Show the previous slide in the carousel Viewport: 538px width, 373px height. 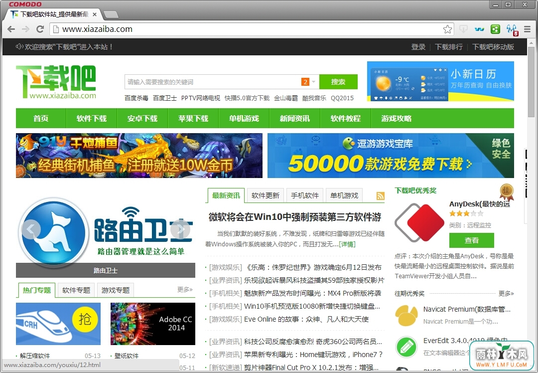(x=31, y=229)
